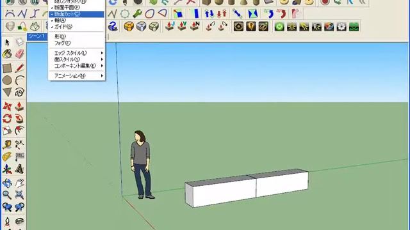Click the blue number 2 icon
The height and width of the screenshot is (230, 410).
pos(113,27)
